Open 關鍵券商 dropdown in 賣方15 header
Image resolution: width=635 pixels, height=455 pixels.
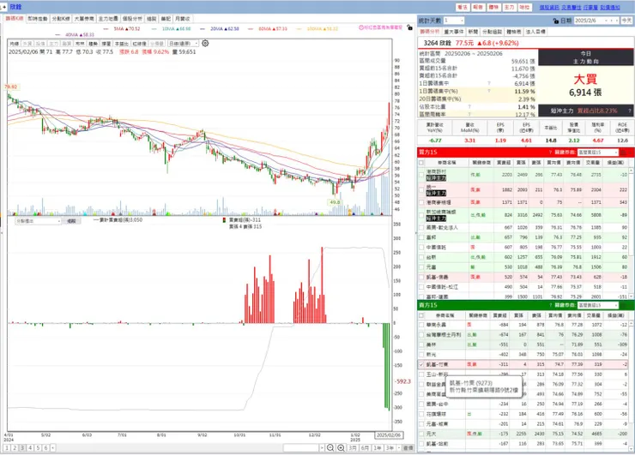point(597,305)
